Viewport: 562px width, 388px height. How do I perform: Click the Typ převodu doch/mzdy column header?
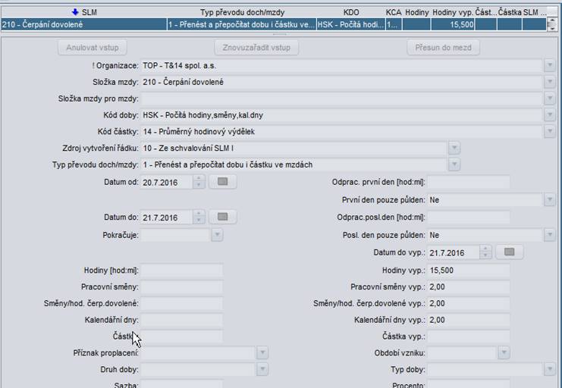coord(242,13)
